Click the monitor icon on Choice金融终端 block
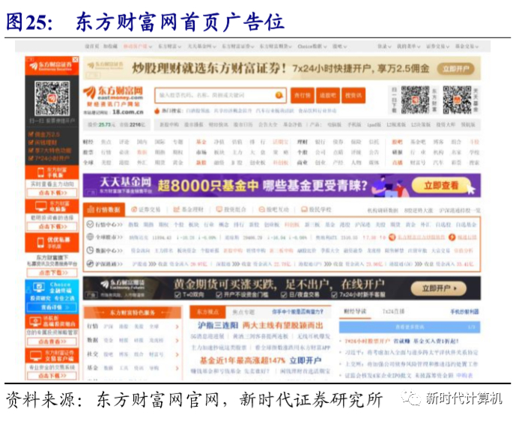This screenshot has height=421, width=519. click(39, 288)
